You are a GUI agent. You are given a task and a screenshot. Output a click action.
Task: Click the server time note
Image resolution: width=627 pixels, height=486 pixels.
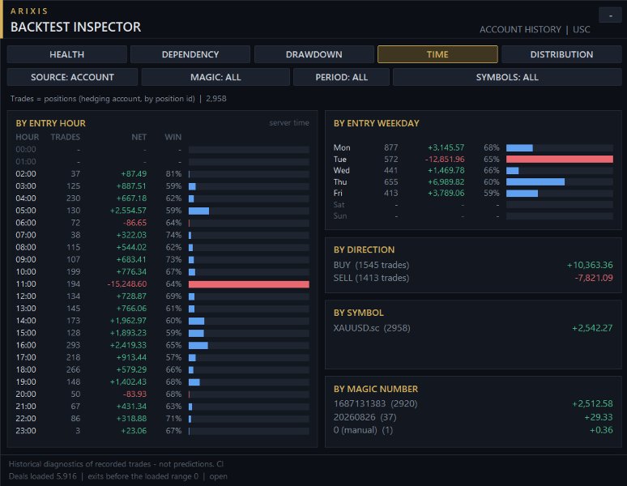(289, 122)
